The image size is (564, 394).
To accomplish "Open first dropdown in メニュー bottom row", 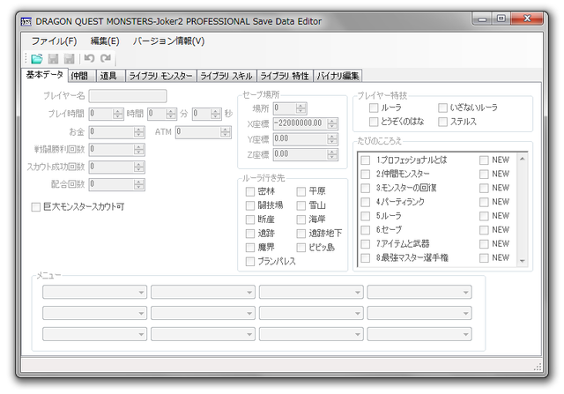I will [94, 334].
